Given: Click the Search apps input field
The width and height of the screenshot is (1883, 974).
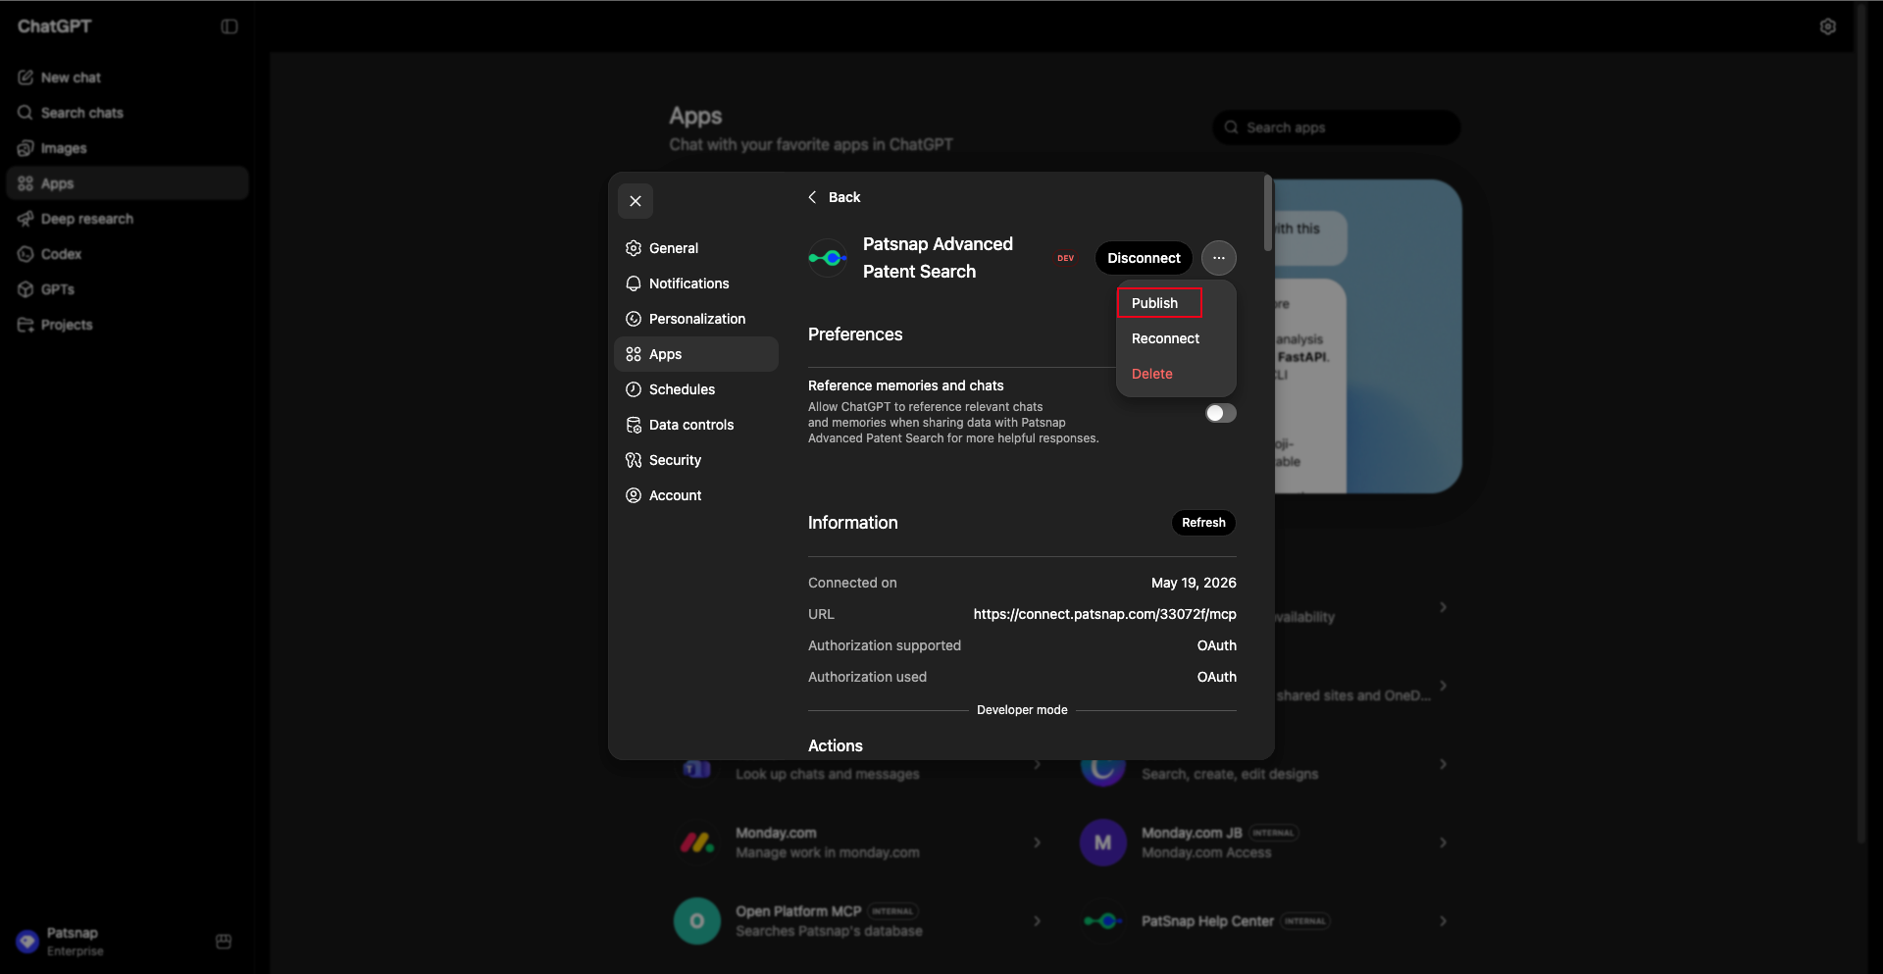Looking at the screenshot, I should pos(1336,128).
